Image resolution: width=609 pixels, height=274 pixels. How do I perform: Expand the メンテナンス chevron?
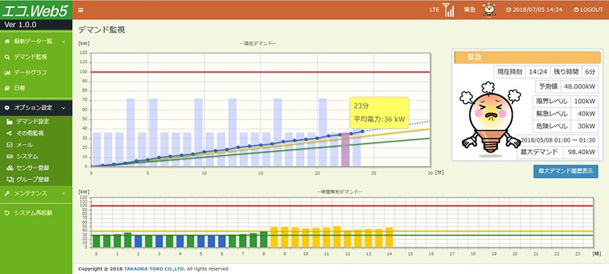(x=64, y=193)
